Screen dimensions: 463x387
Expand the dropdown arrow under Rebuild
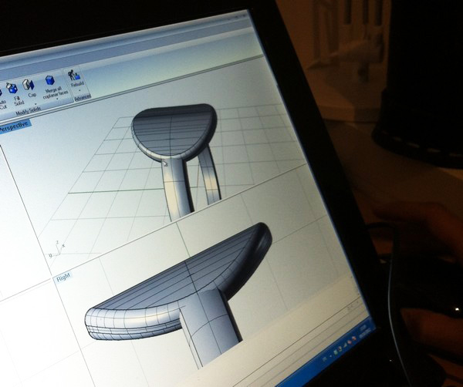pos(81,91)
